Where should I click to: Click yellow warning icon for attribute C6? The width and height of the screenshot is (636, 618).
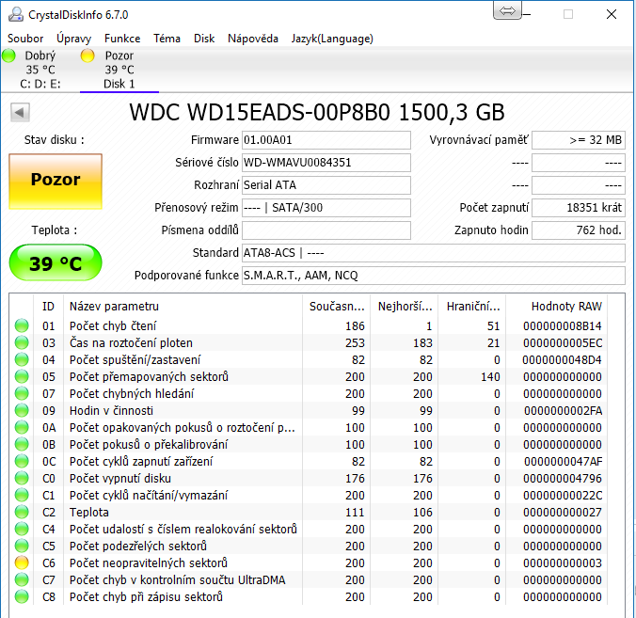(22, 563)
